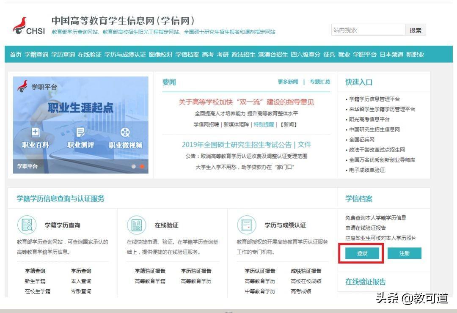This screenshot has height=313, width=457.
Task: Go to 四六级查分 navigation item
Action: coord(306,55)
